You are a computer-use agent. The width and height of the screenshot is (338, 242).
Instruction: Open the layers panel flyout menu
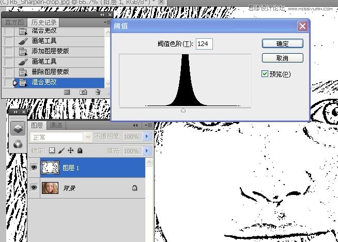coord(148,125)
